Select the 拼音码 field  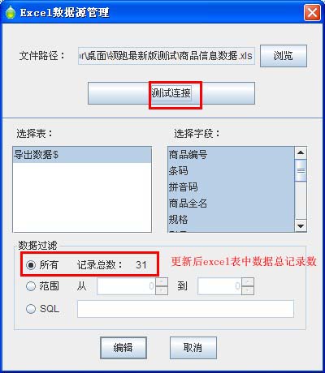(x=231, y=187)
